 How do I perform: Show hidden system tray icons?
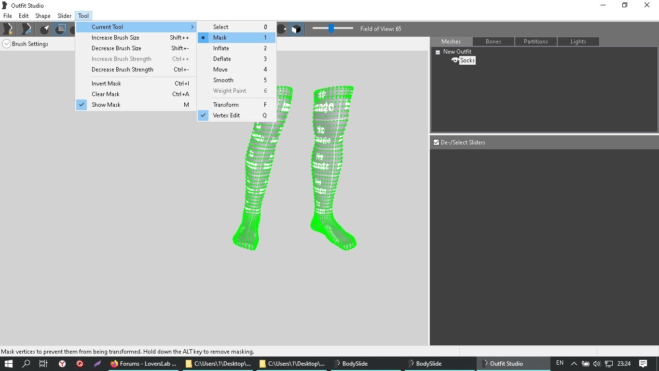pos(574,364)
